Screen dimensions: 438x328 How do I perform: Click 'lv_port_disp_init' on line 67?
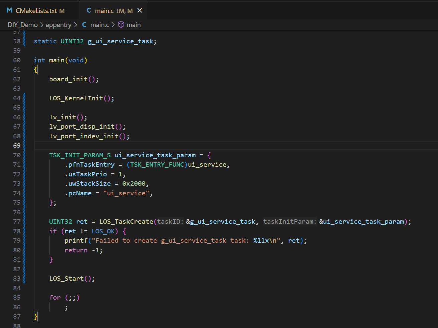82,127
